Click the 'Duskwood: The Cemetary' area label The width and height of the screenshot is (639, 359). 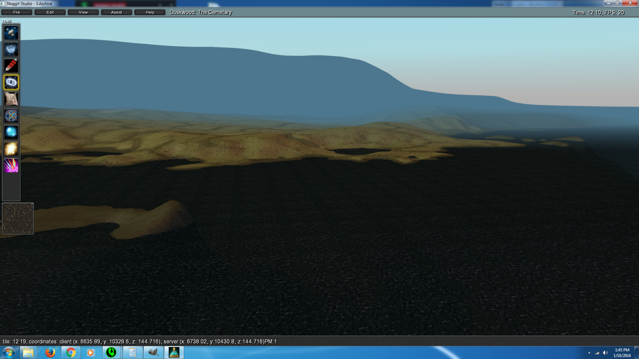point(201,12)
